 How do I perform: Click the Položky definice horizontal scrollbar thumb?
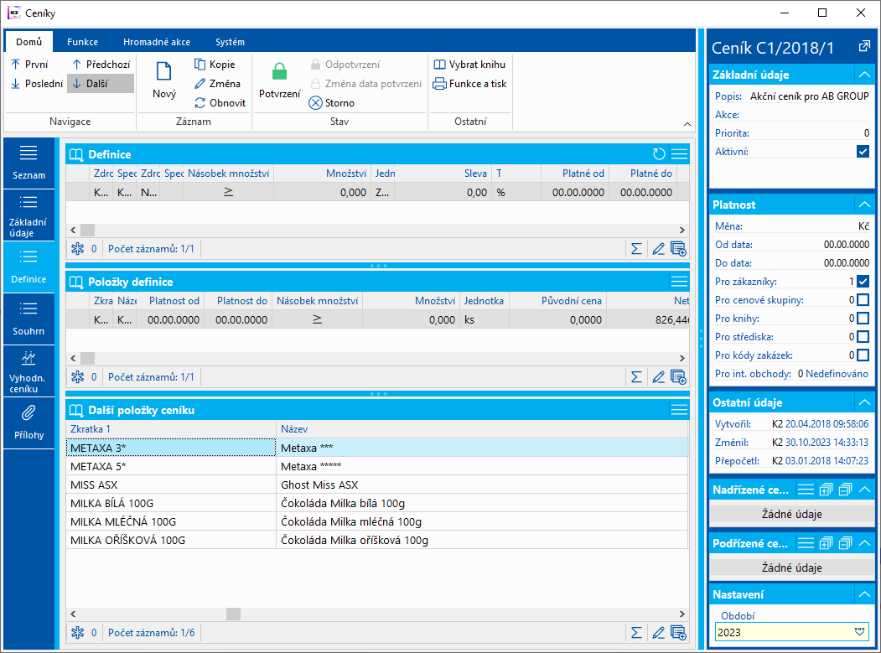88,358
